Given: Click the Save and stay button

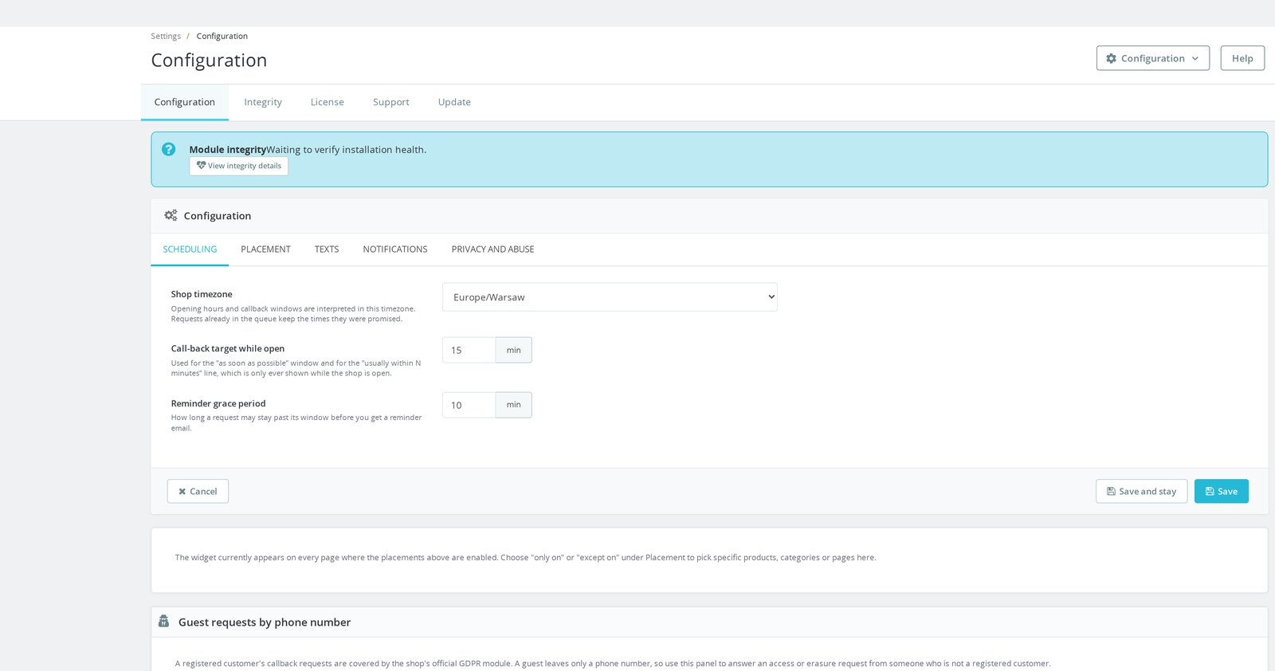Looking at the screenshot, I should [1141, 491].
